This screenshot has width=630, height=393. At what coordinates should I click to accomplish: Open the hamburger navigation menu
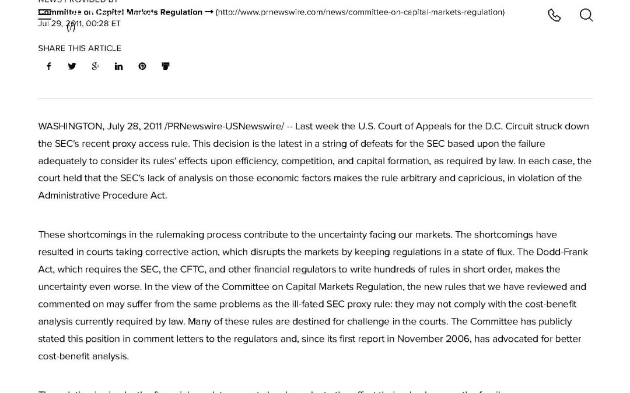45,15
